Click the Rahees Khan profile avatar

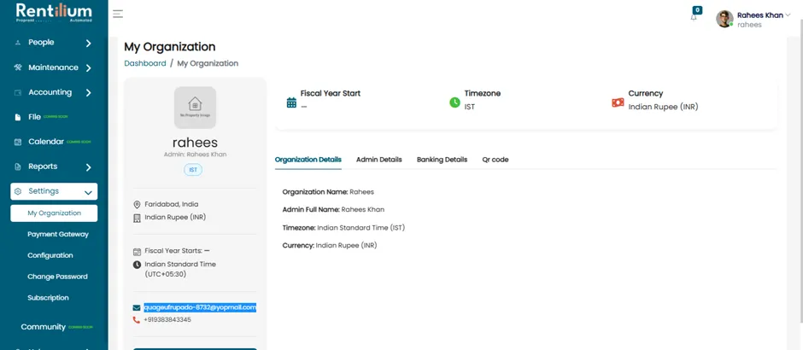click(724, 19)
